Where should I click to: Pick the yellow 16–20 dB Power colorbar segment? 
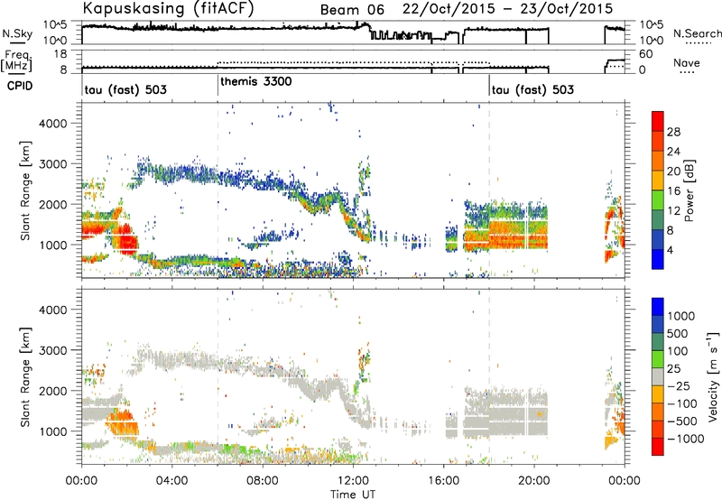[658, 181]
